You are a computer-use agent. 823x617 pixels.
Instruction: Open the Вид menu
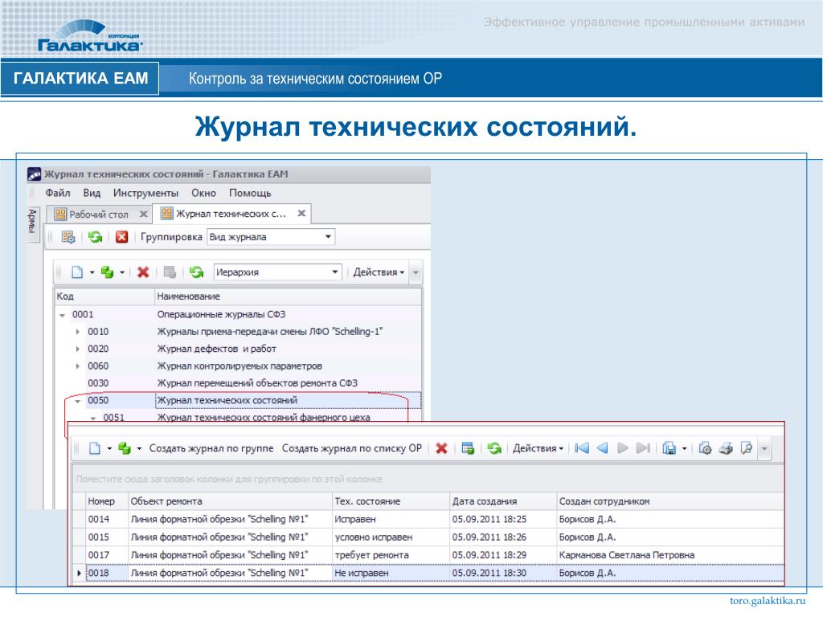point(92,193)
